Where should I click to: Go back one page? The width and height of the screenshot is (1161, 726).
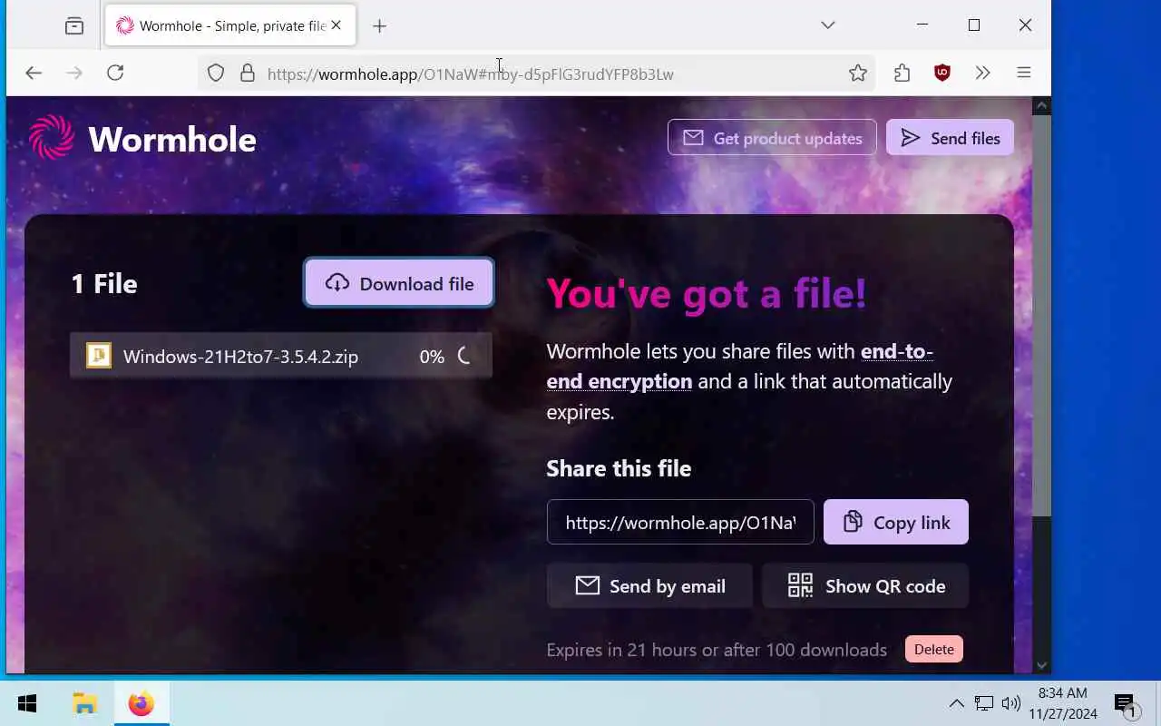pos(34,74)
